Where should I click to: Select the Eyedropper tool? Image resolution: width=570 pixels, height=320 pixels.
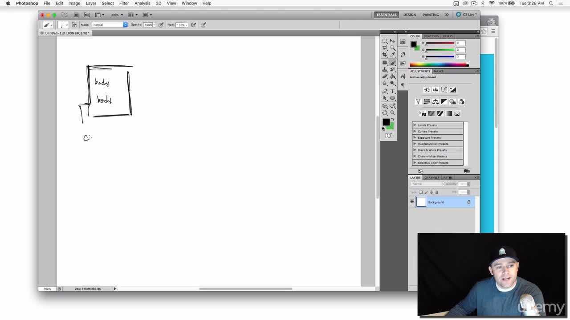coord(392,54)
